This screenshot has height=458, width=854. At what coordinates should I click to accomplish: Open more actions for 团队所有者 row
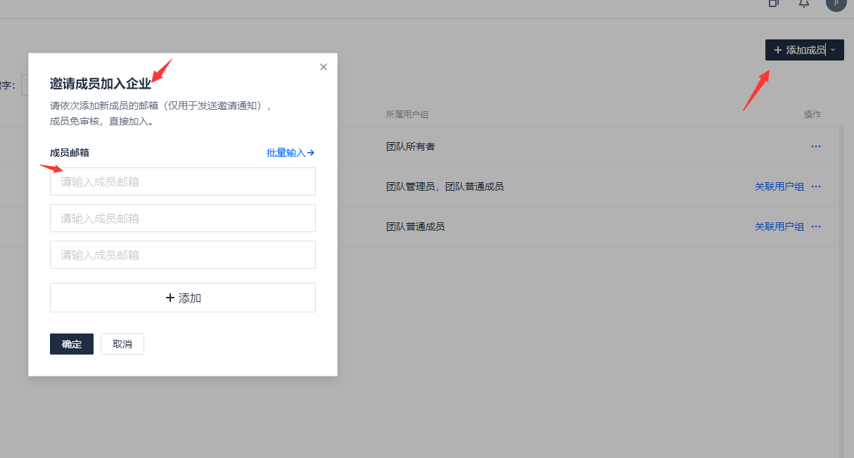click(x=816, y=146)
